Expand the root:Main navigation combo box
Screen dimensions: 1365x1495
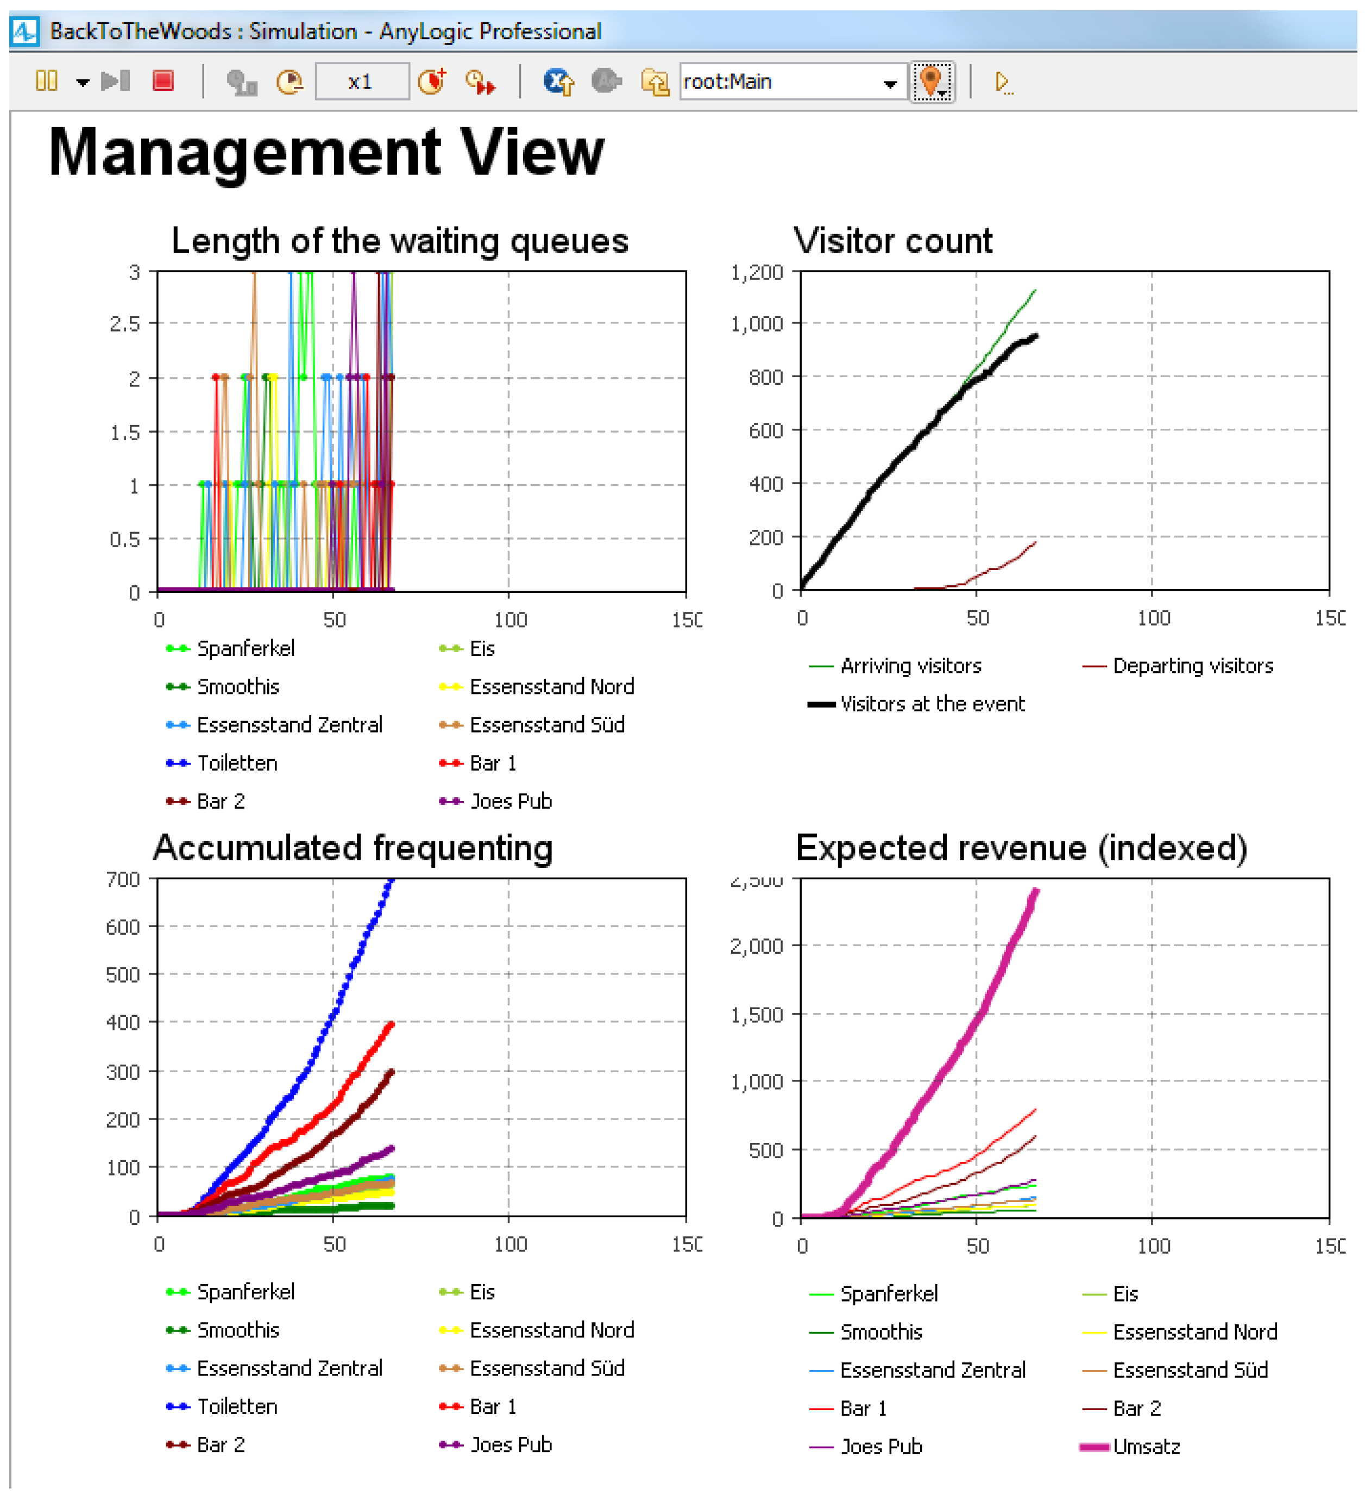pos(794,82)
